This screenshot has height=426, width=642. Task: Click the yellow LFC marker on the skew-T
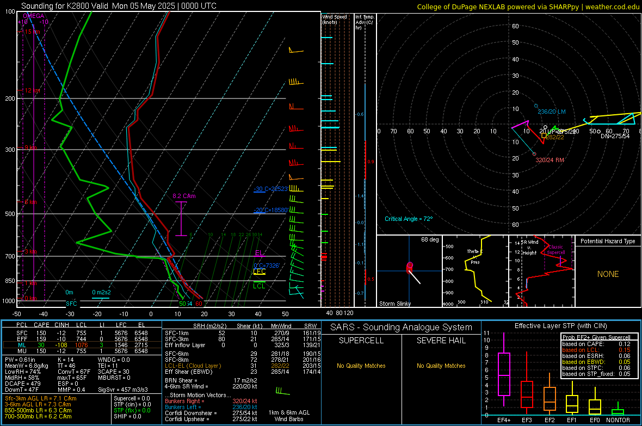260,271
